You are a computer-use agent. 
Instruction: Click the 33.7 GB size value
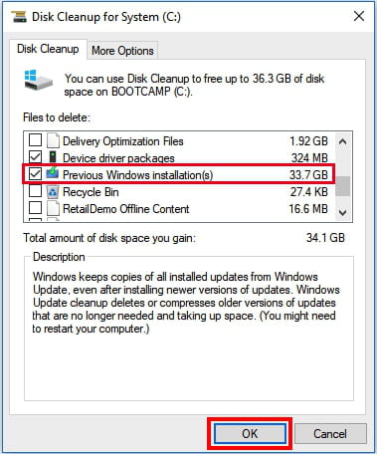coord(308,175)
